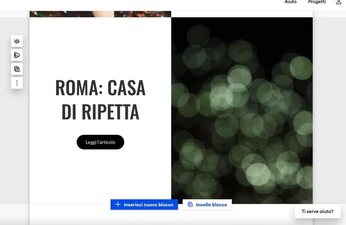Click Inserisci nuovo blocco button

144,205
